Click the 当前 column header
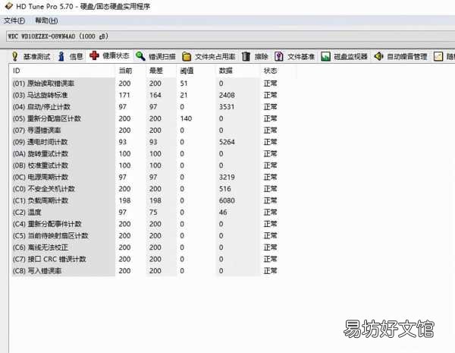Viewport: 455px width, 353px height. coord(125,71)
